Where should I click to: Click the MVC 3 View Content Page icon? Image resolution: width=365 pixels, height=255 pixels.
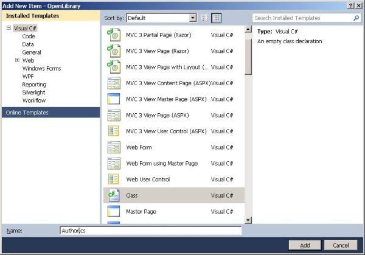[x=114, y=83]
